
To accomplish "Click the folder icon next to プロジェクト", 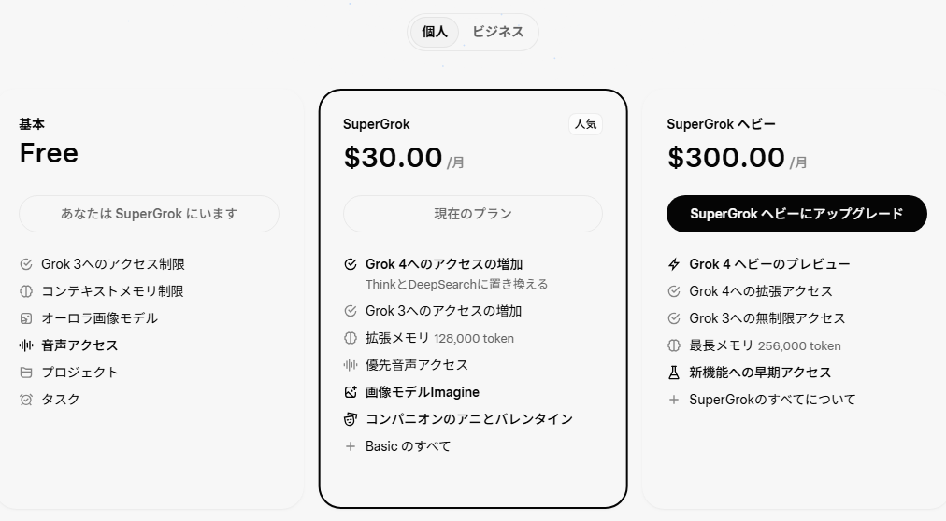I will pos(26,373).
